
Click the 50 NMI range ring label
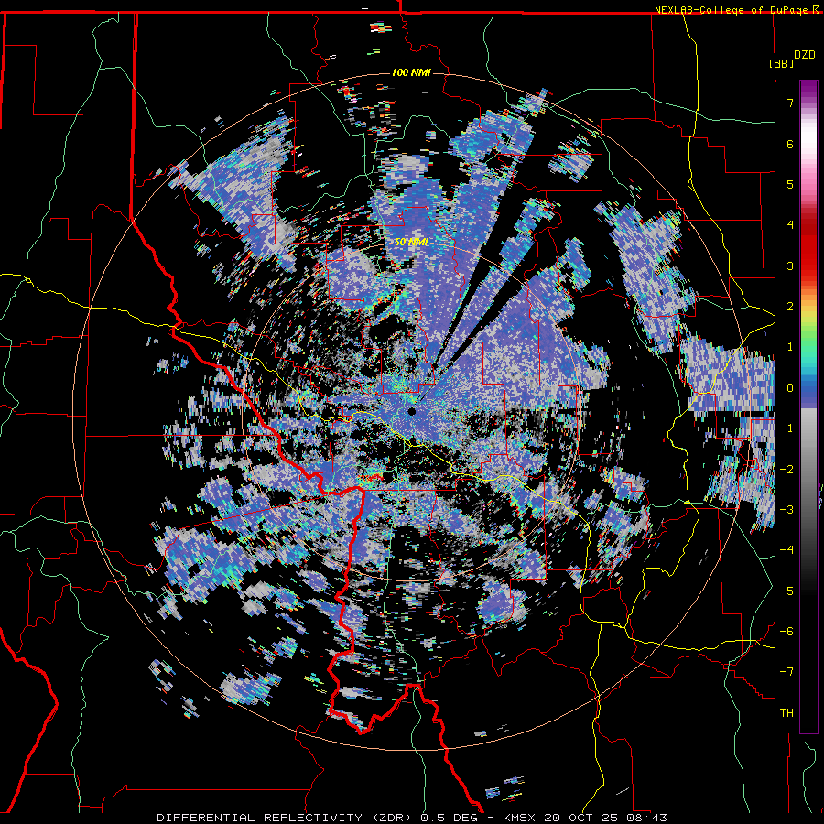pyautogui.click(x=411, y=242)
